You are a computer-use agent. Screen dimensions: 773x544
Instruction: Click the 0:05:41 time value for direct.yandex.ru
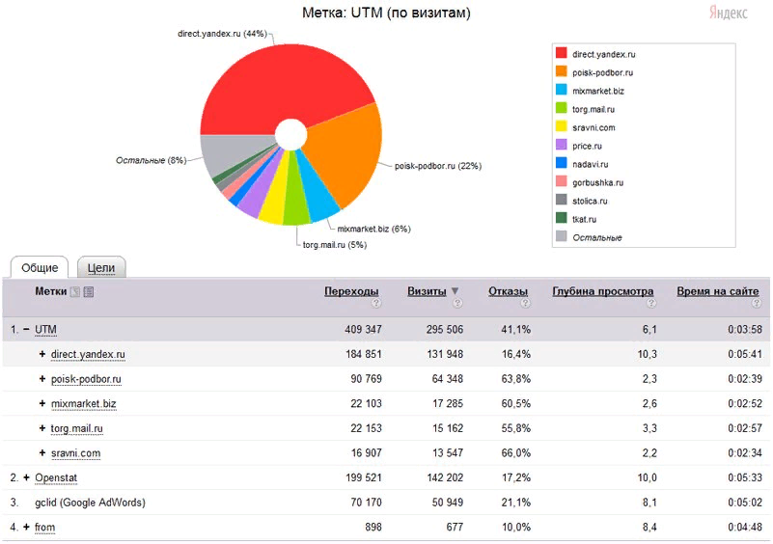point(745,354)
